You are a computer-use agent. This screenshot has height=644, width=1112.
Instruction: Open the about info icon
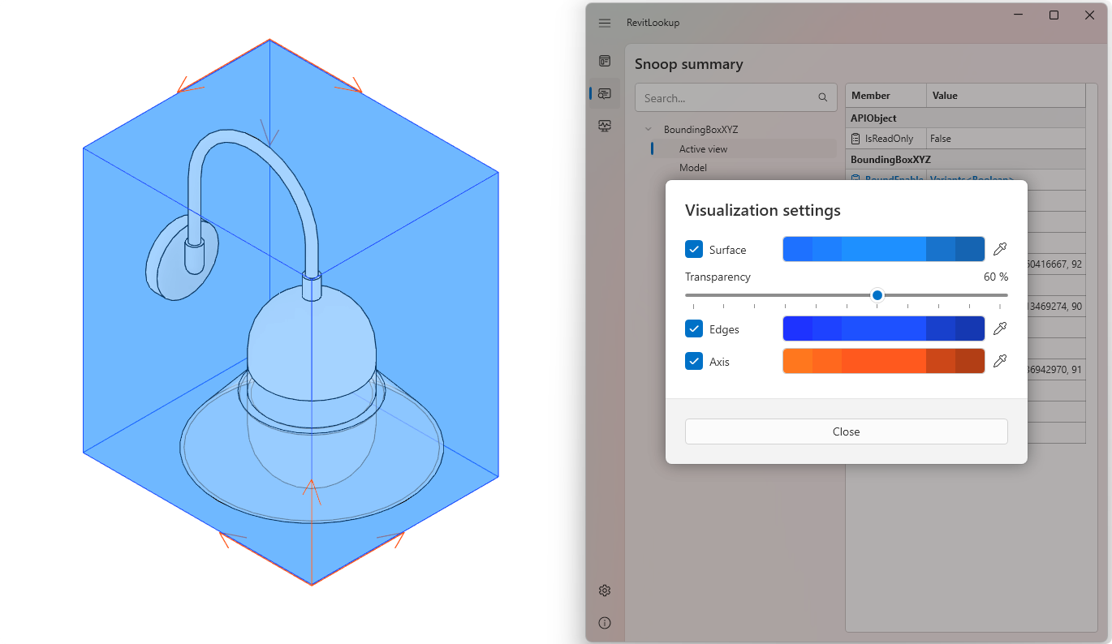tap(605, 623)
